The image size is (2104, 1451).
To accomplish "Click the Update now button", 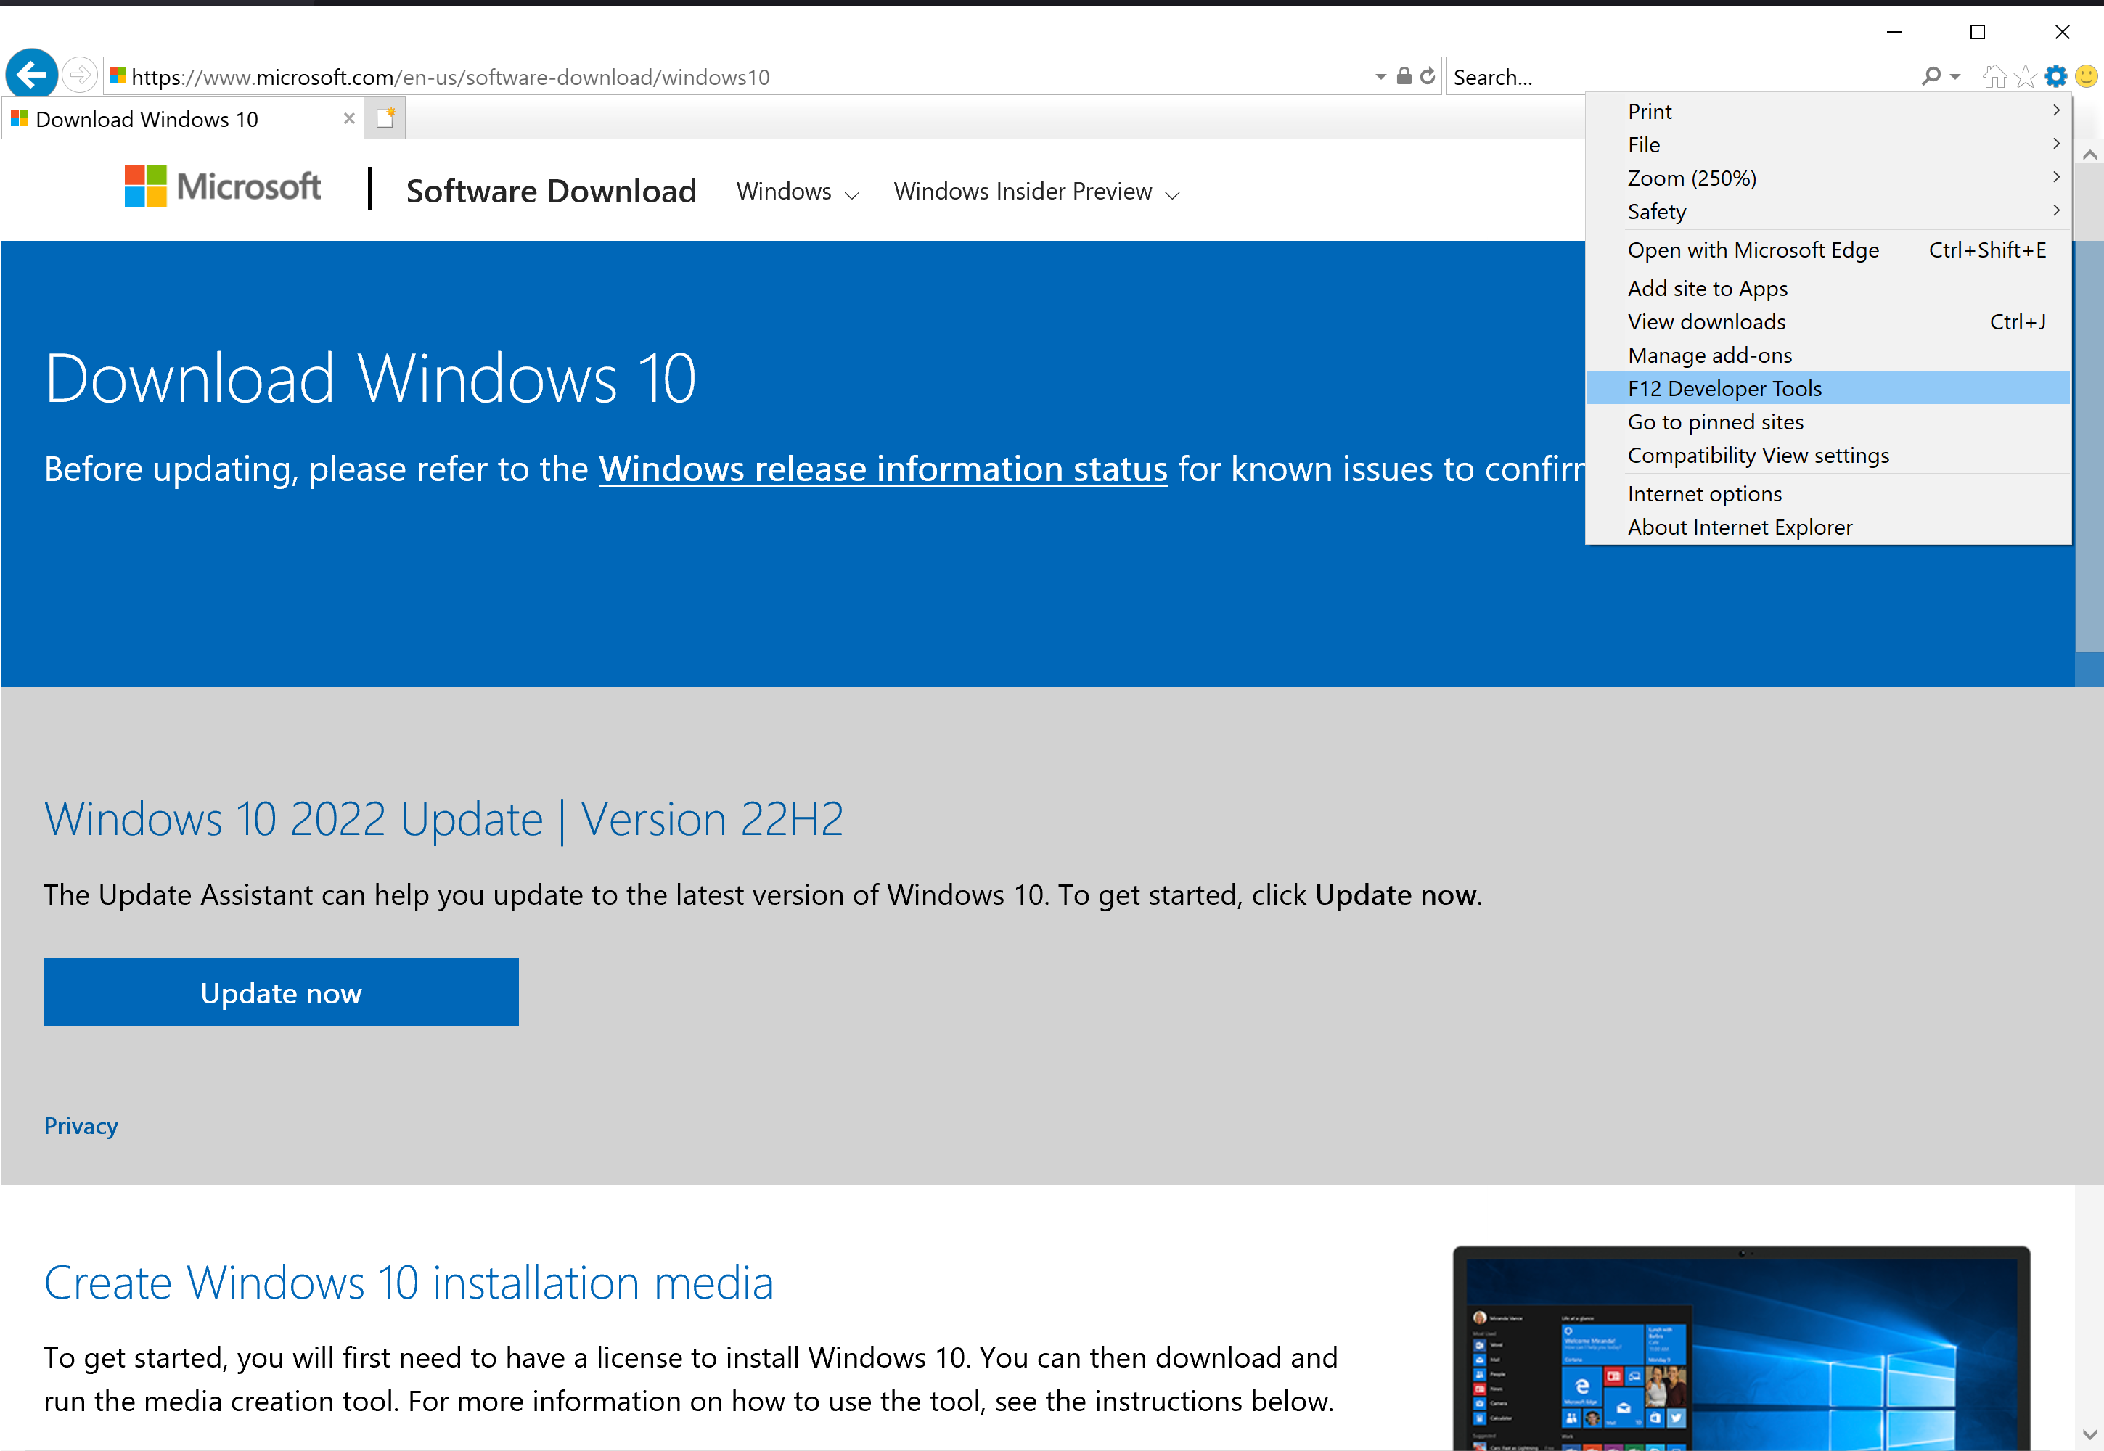I will pyautogui.click(x=281, y=992).
